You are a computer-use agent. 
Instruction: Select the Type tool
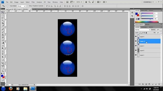3,54
